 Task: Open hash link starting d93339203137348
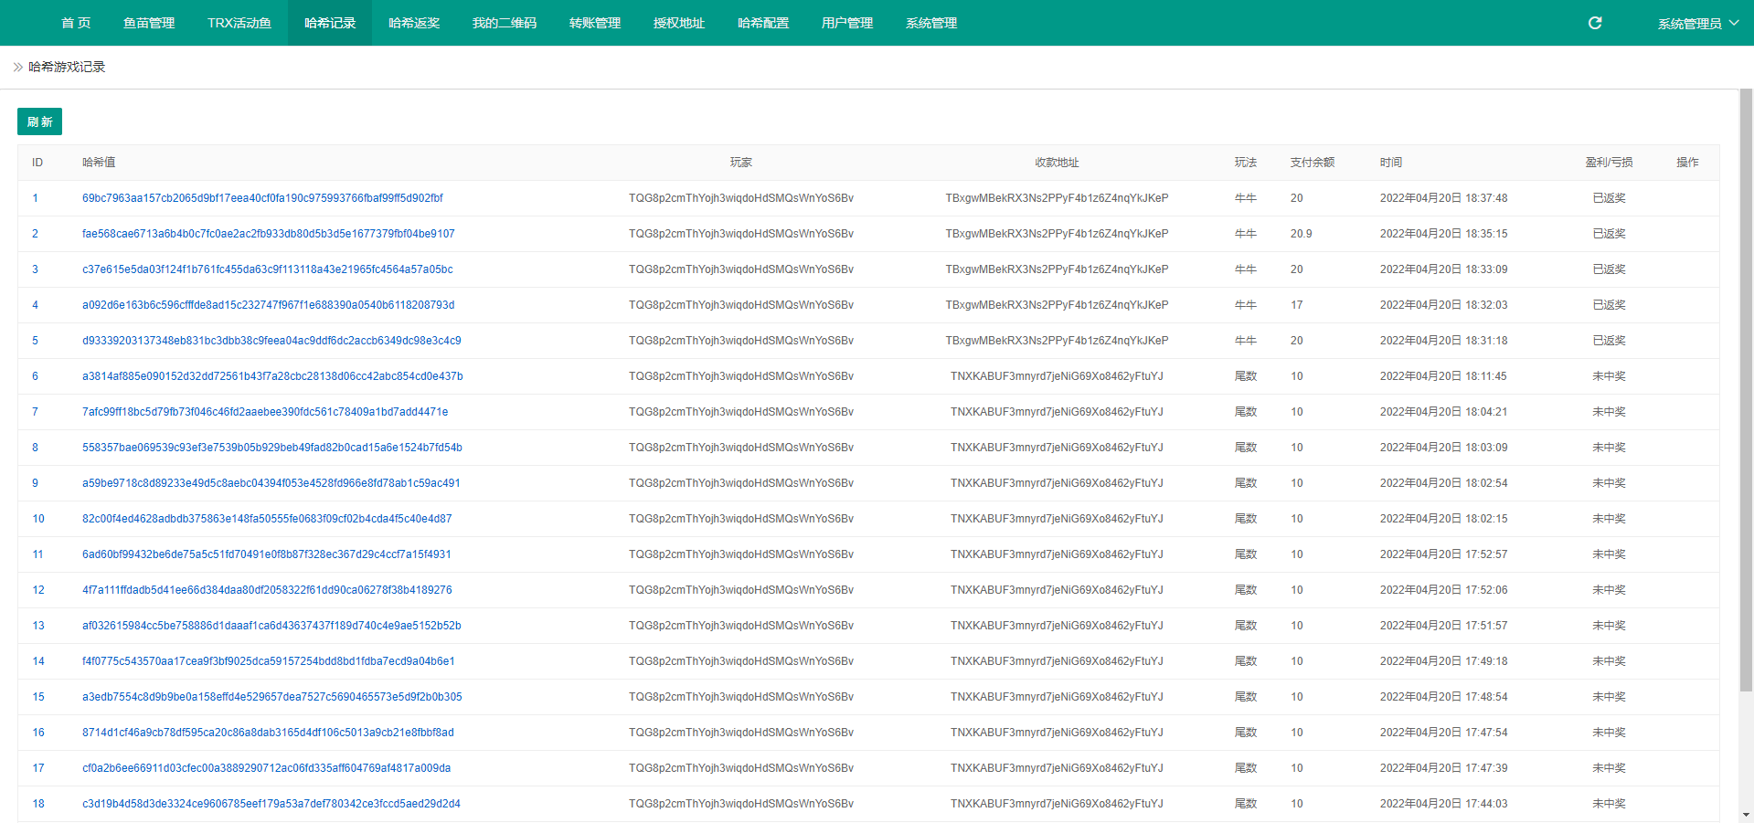pyautogui.click(x=271, y=341)
